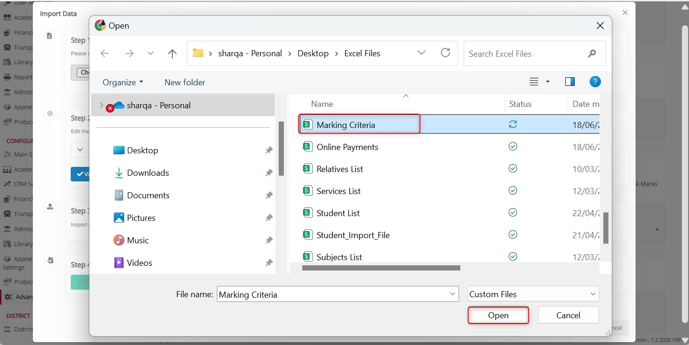Screen dimensions: 689x345
Task: Click the Search Excel Files field
Action: [525, 53]
